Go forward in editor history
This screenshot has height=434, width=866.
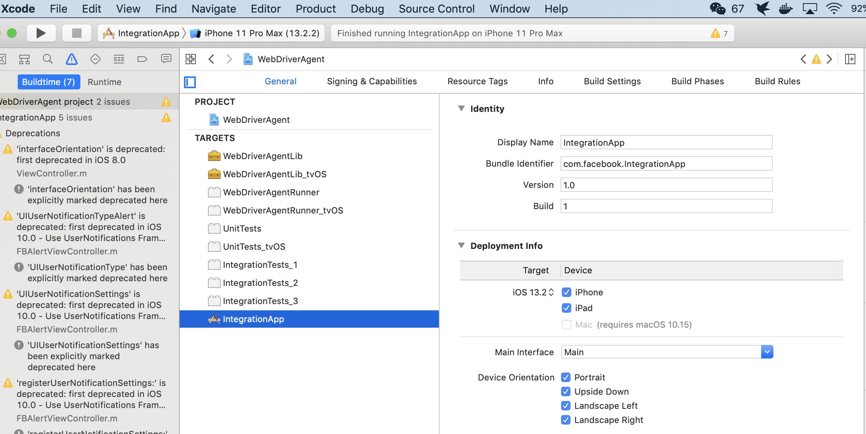(229, 59)
